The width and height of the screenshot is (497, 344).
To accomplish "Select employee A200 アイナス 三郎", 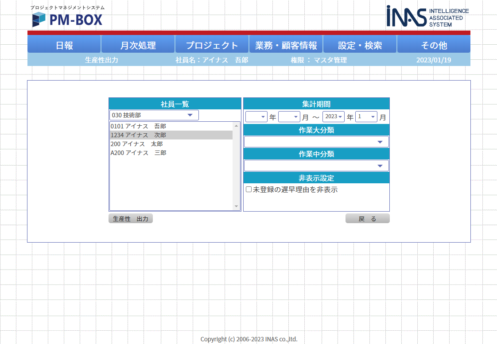I will click(138, 153).
